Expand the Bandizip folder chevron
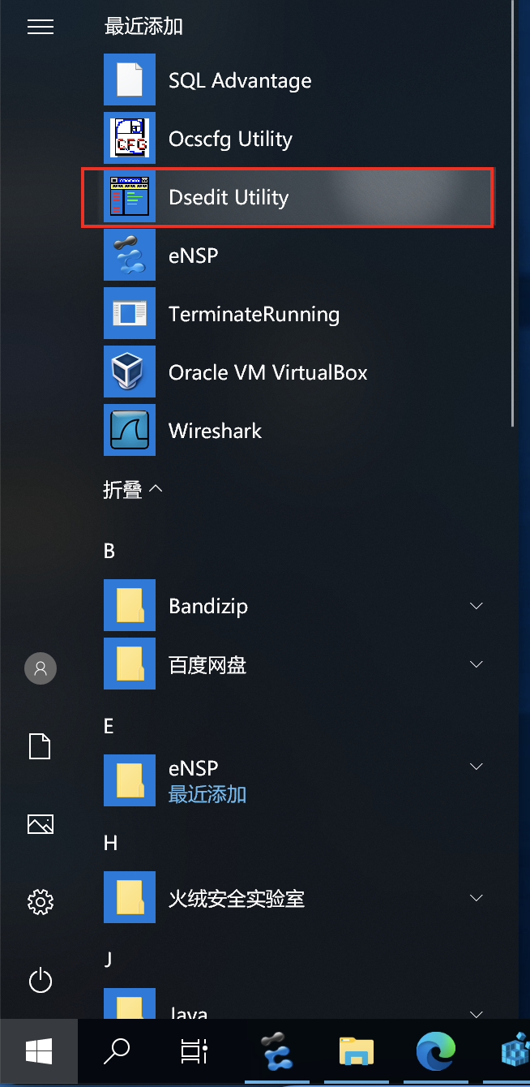 tap(477, 606)
